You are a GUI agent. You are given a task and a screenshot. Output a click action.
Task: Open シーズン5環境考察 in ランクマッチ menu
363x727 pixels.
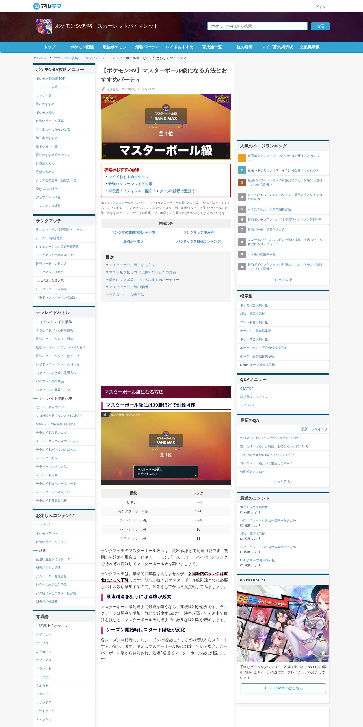64,238
